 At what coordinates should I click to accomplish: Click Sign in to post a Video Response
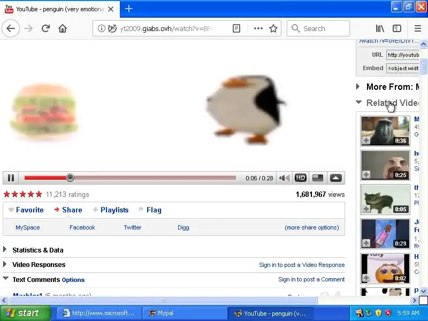pyautogui.click(x=302, y=265)
